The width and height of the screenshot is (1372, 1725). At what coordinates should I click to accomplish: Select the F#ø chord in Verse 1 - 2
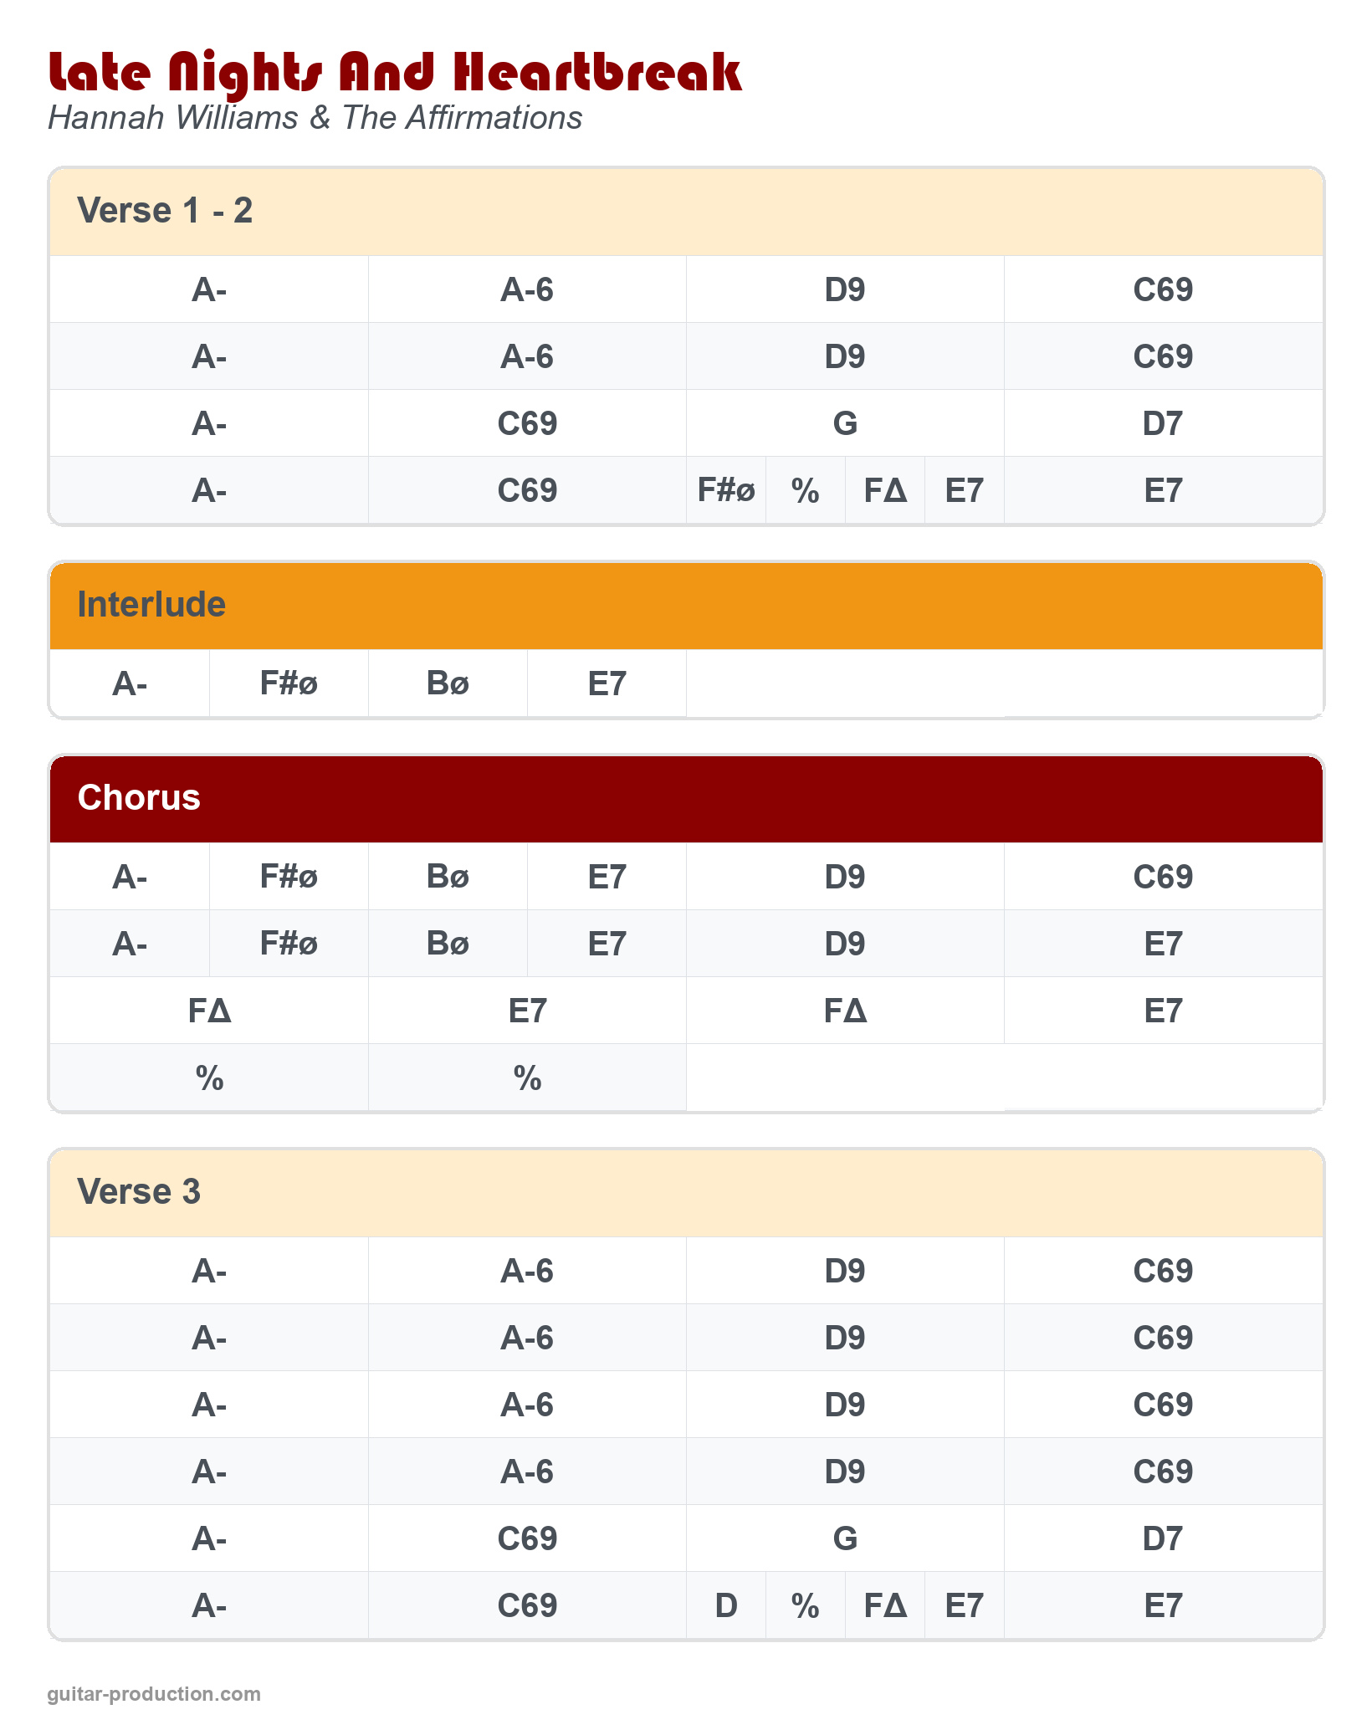click(x=726, y=490)
